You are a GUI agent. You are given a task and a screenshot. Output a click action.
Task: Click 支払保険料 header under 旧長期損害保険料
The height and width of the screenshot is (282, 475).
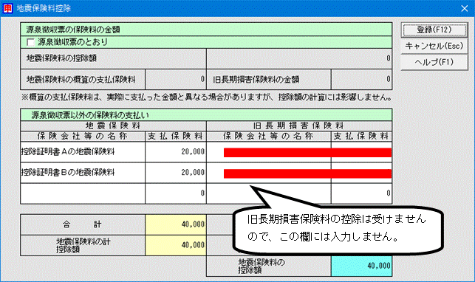point(361,136)
